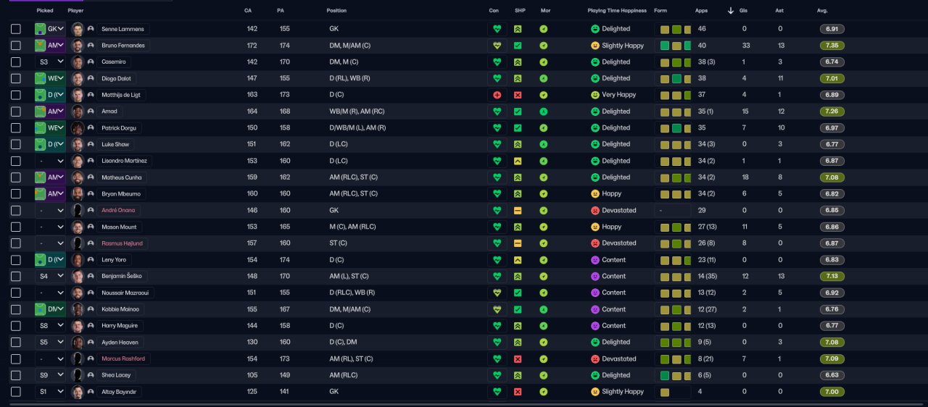928x407 pixels.
Task: Click Amad's morale icon
Action: point(544,112)
